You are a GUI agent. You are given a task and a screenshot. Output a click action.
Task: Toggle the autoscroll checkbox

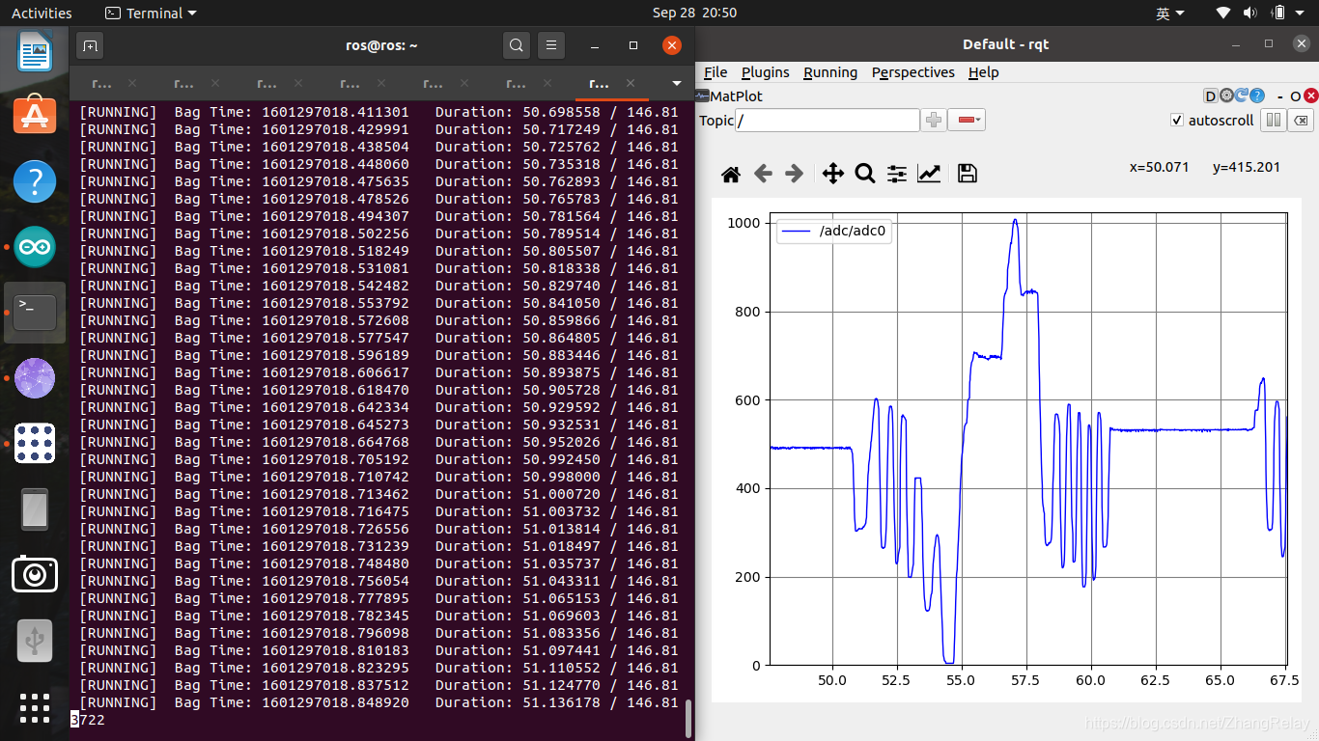1176,121
